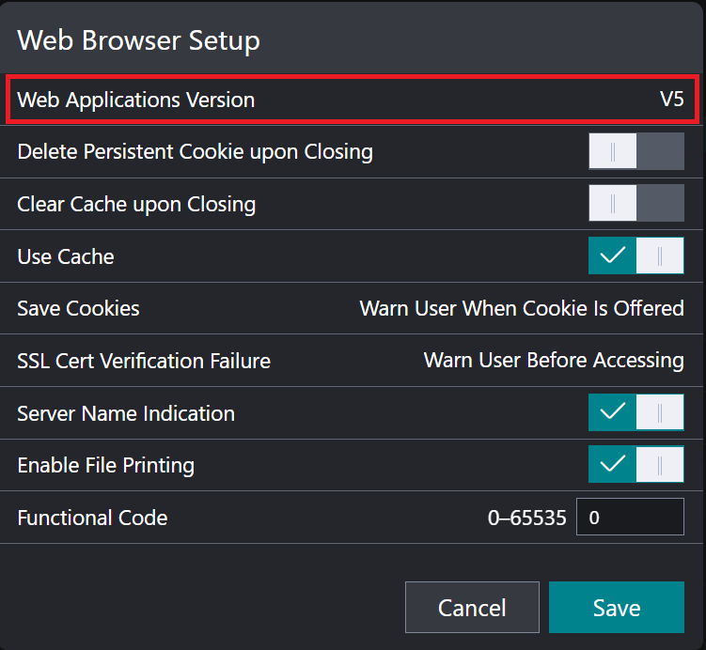This screenshot has height=650, width=706.
Task: Save the web browser settings
Action: tap(616, 608)
